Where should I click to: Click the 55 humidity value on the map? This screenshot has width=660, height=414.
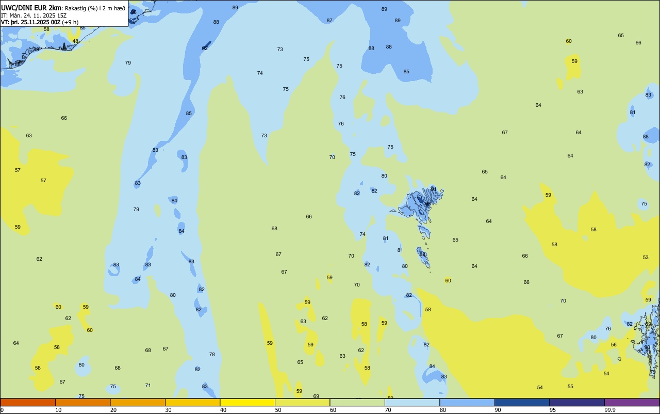(x=570, y=387)
